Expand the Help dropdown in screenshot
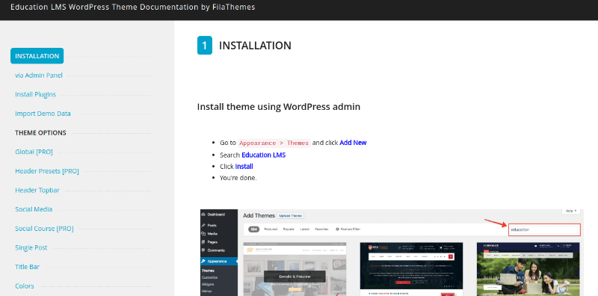Image resolution: width=598 pixels, height=296 pixels. tap(571, 211)
